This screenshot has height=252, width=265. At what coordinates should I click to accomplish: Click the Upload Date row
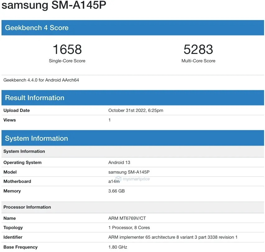(x=16, y=110)
